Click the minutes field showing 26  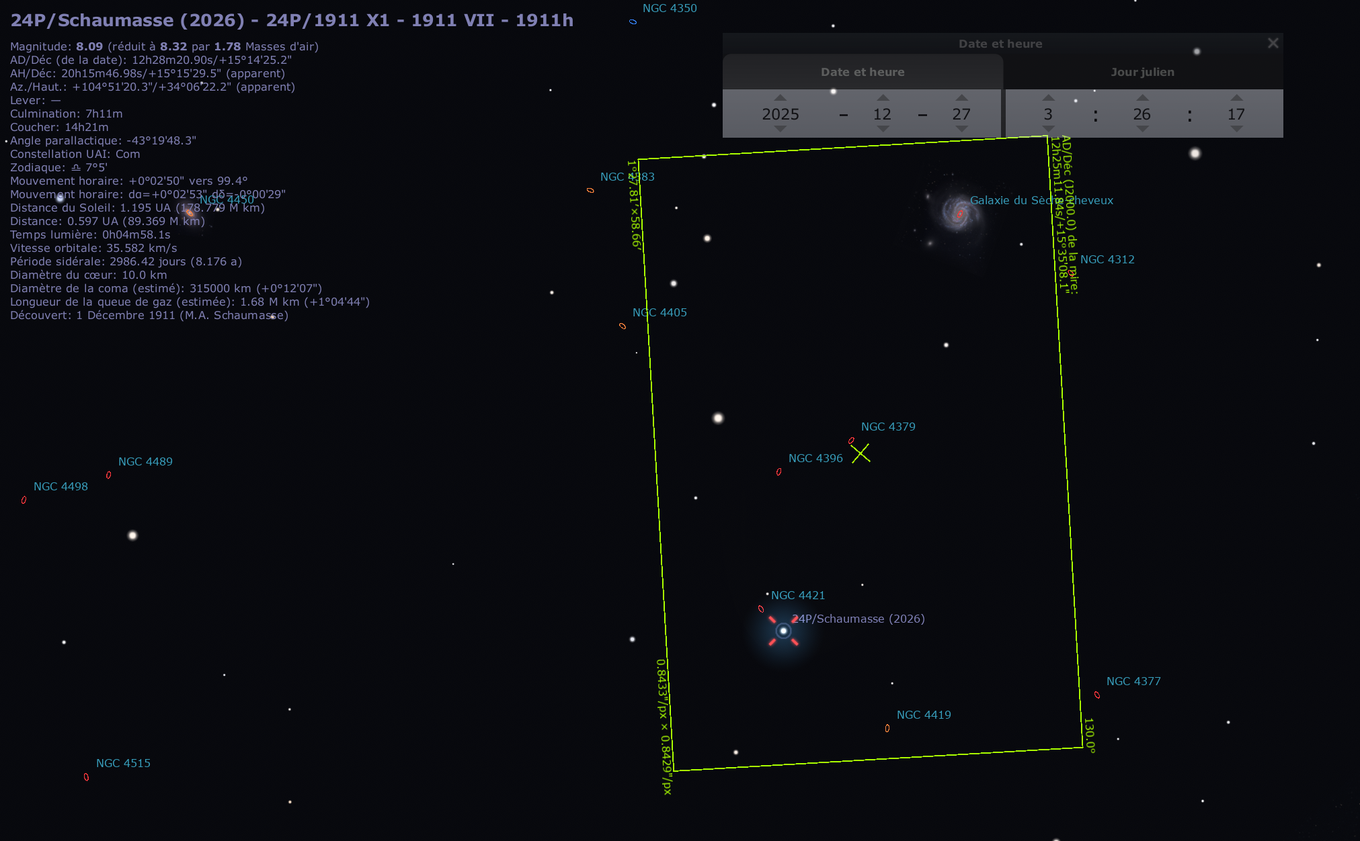tap(1142, 114)
